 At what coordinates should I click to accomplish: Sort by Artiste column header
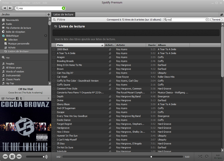click(x=131, y=45)
